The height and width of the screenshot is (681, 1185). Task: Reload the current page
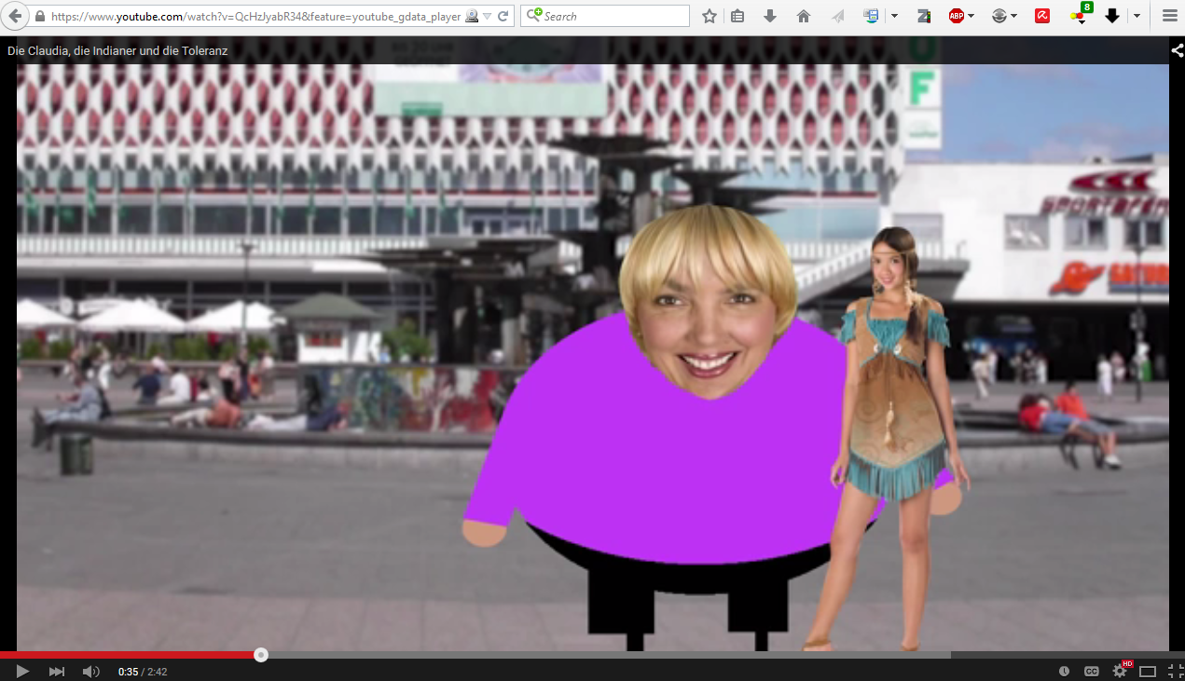tap(503, 16)
